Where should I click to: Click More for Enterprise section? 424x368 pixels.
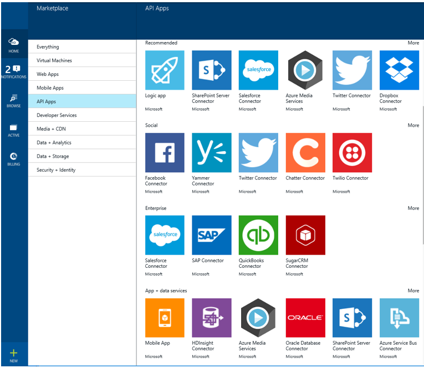tap(413, 208)
